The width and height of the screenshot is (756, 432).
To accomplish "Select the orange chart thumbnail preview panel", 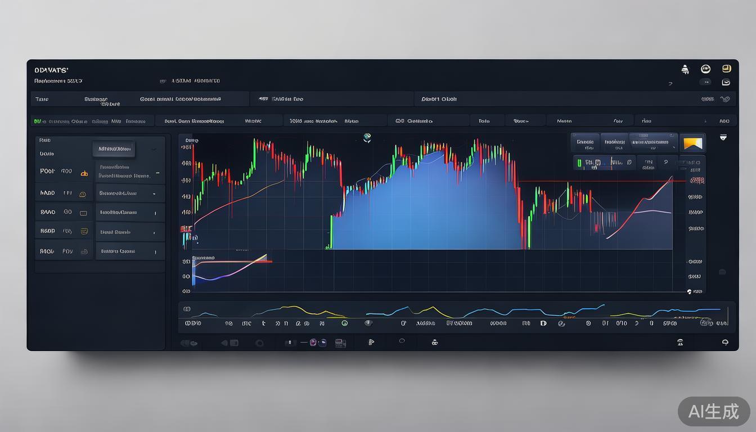I will point(692,143).
